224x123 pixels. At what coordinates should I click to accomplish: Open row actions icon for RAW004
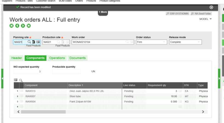click(21, 101)
